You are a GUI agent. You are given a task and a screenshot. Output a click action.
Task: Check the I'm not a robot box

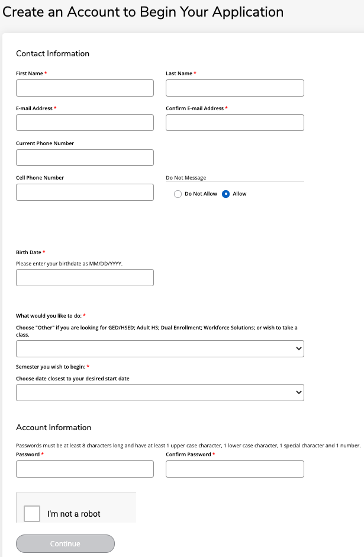tap(32, 514)
